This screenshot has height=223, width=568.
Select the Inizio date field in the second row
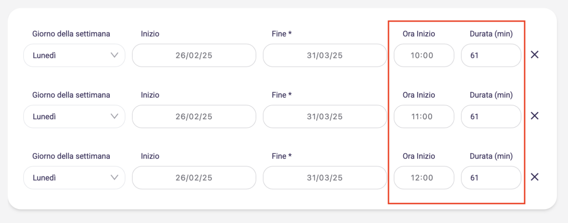point(194,116)
